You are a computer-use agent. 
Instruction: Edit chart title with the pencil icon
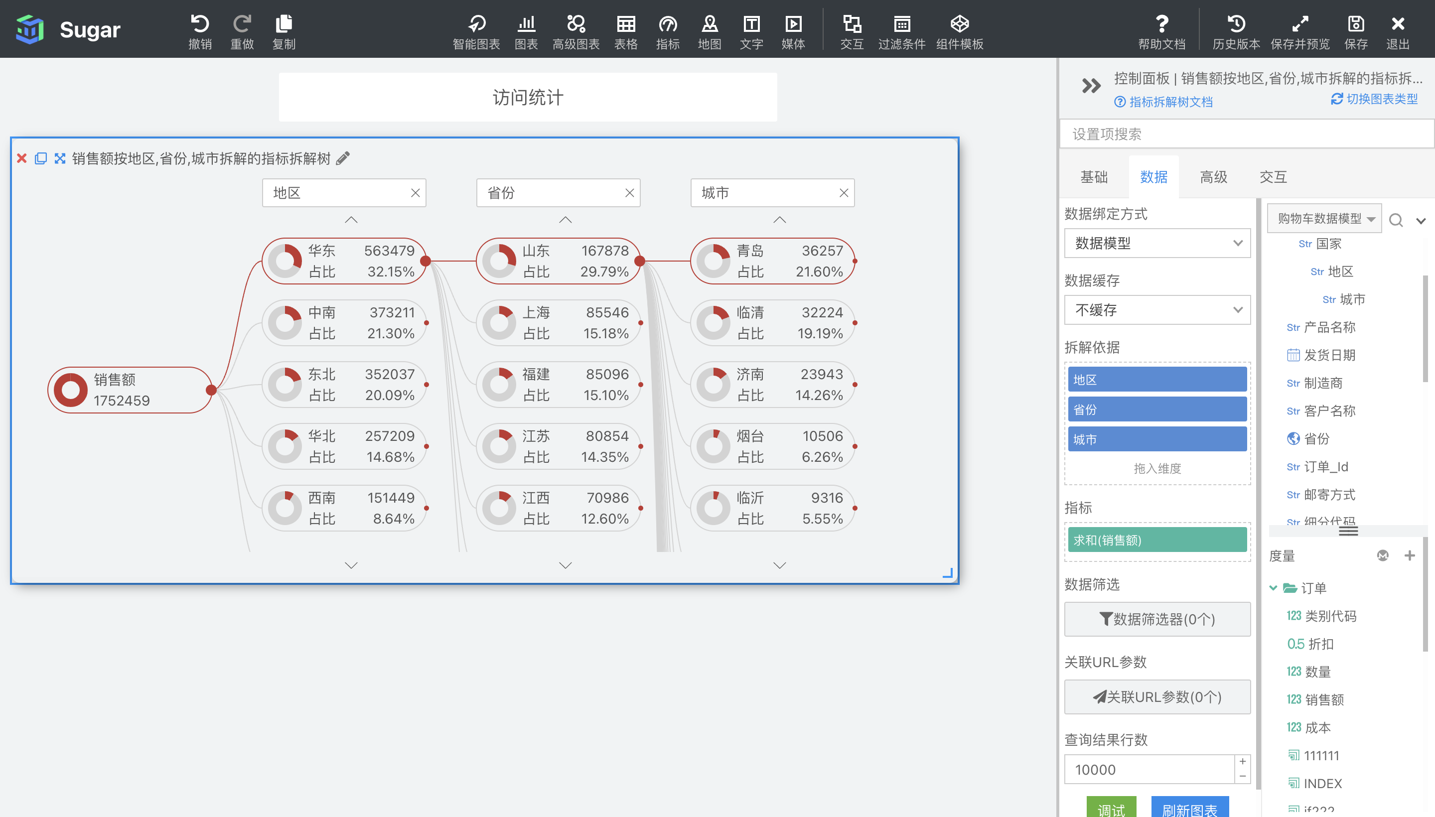[342, 158]
